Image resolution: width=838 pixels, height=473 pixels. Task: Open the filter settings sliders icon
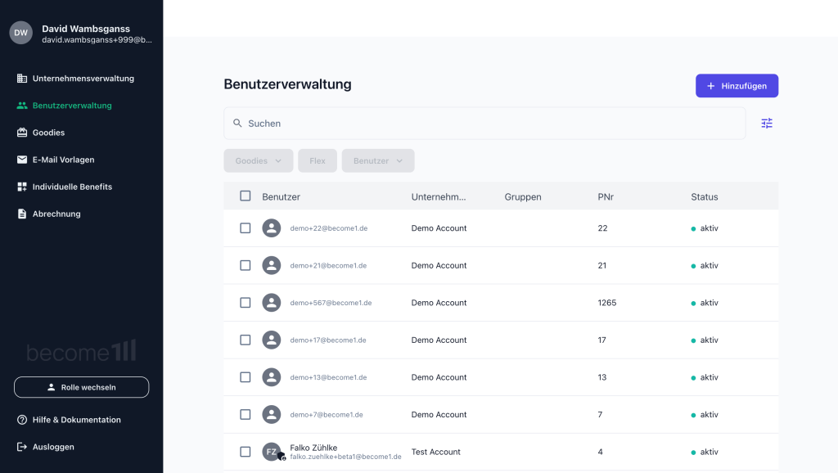coord(766,124)
